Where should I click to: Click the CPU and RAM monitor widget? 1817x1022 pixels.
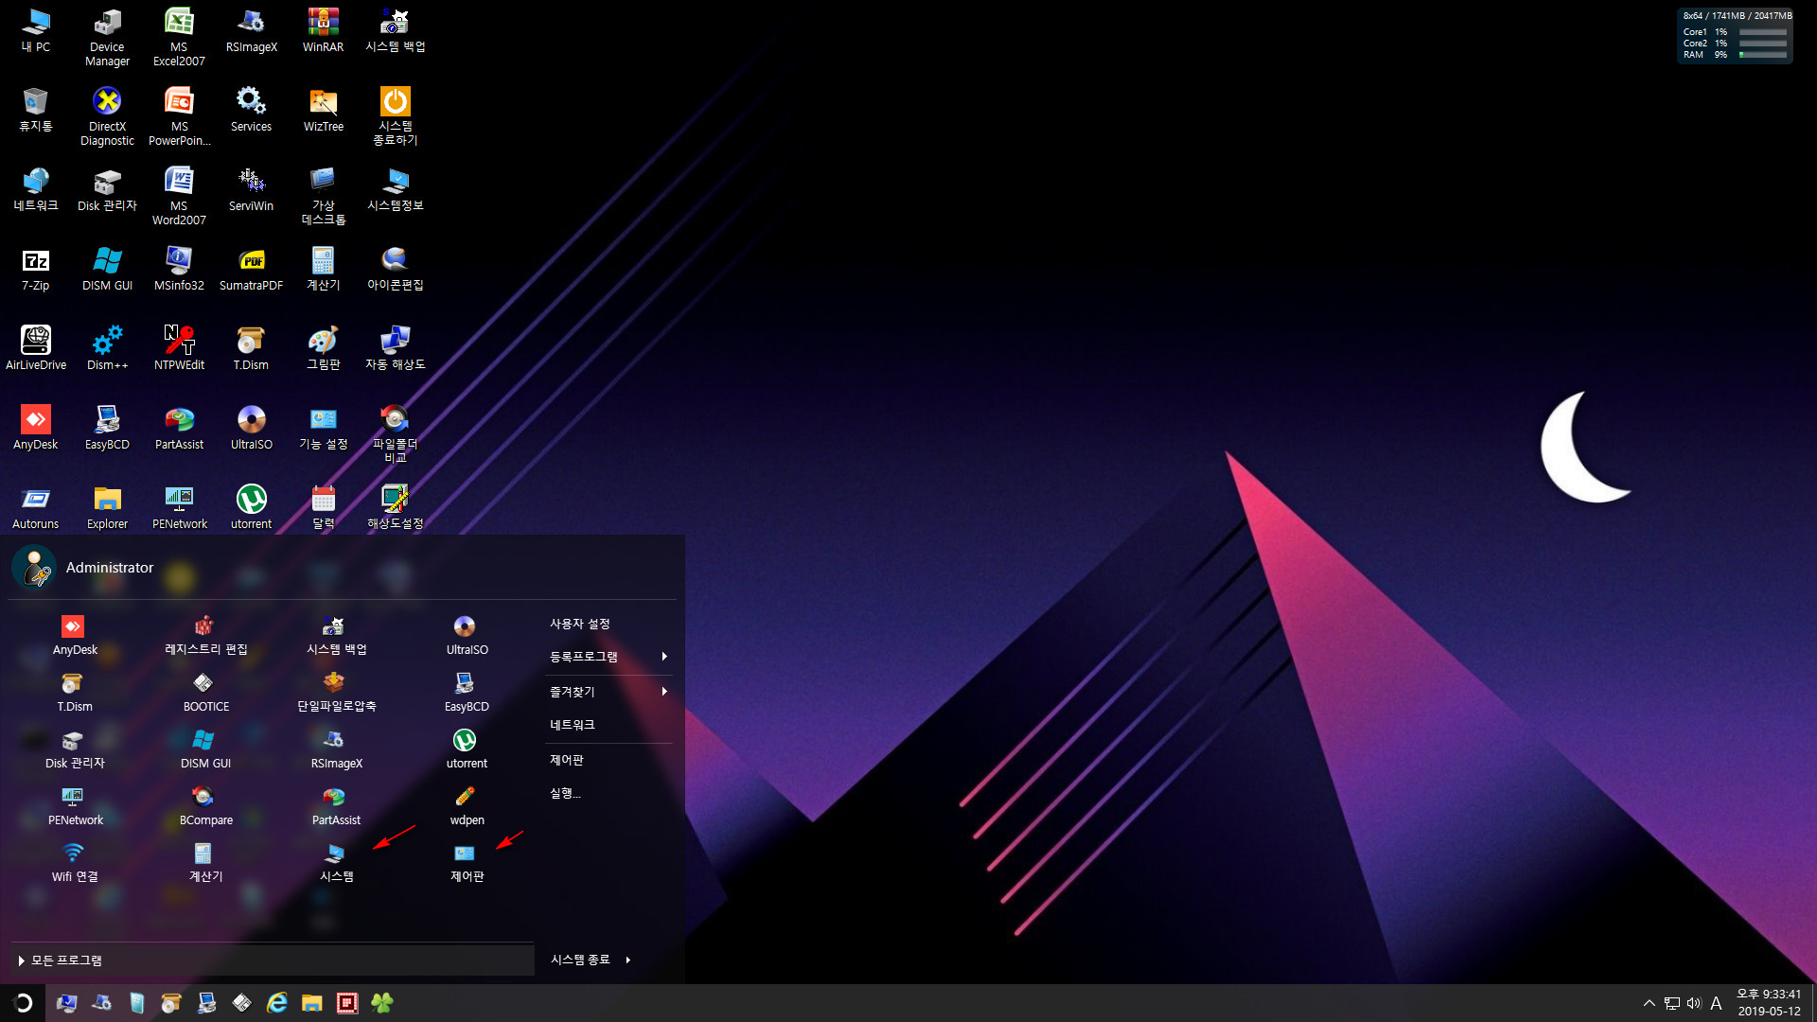coord(1736,36)
